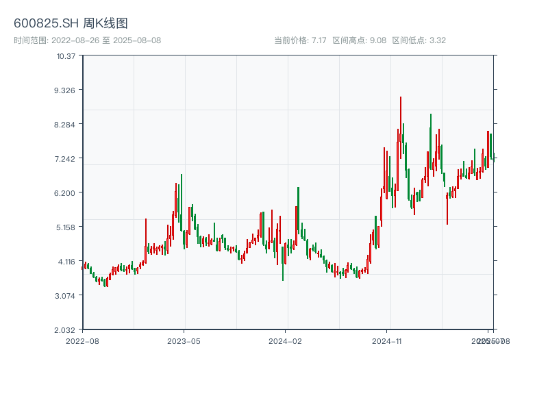
Task: Click the long green candle dipping to about 3.5
Action: [x=283, y=264]
